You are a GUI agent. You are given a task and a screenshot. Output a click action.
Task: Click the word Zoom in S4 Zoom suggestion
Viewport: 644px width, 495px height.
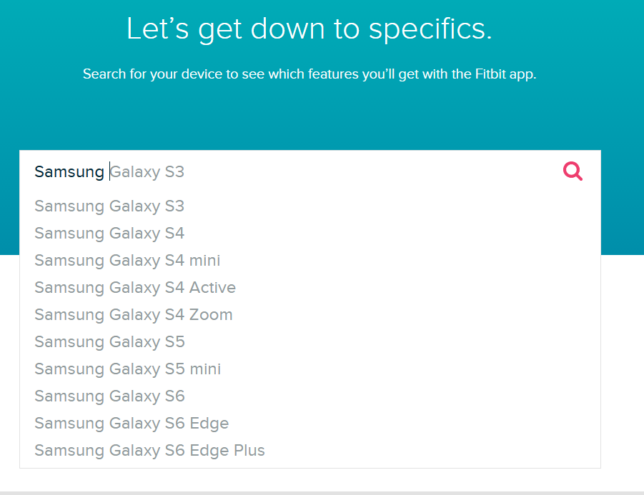[x=211, y=314]
